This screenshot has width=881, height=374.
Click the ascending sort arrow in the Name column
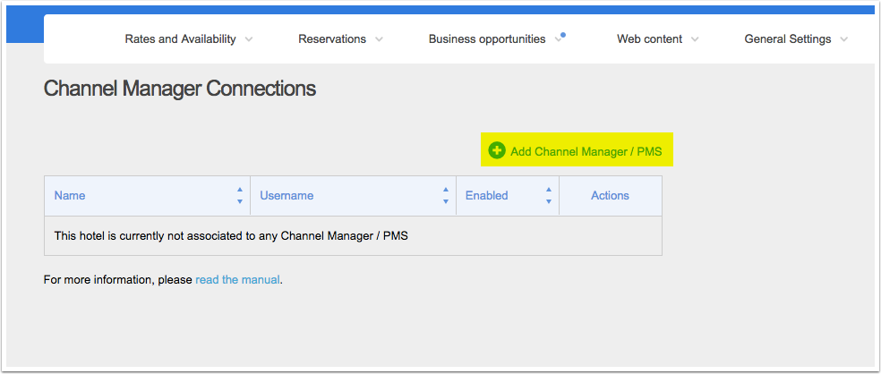coord(240,190)
